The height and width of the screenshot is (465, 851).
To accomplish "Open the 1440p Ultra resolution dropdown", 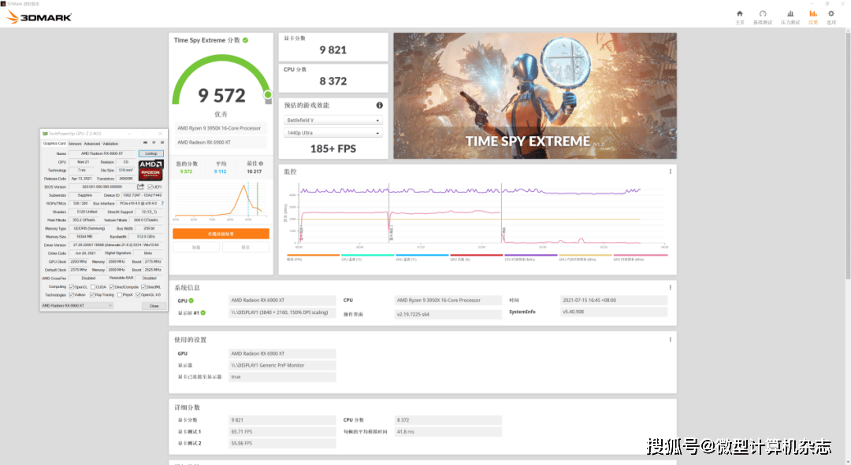I will click(x=333, y=133).
